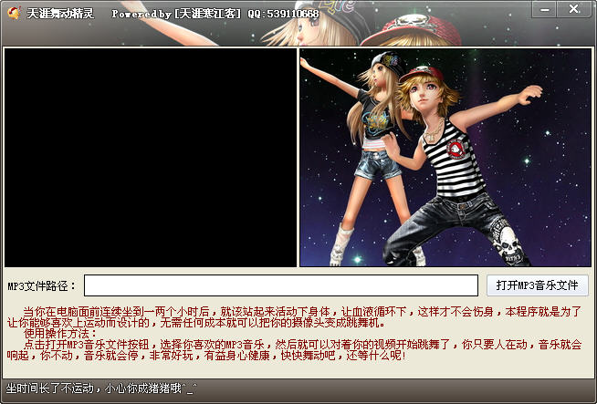Click the black webcam video preview area
The height and width of the screenshot is (404, 597).
click(151, 157)
